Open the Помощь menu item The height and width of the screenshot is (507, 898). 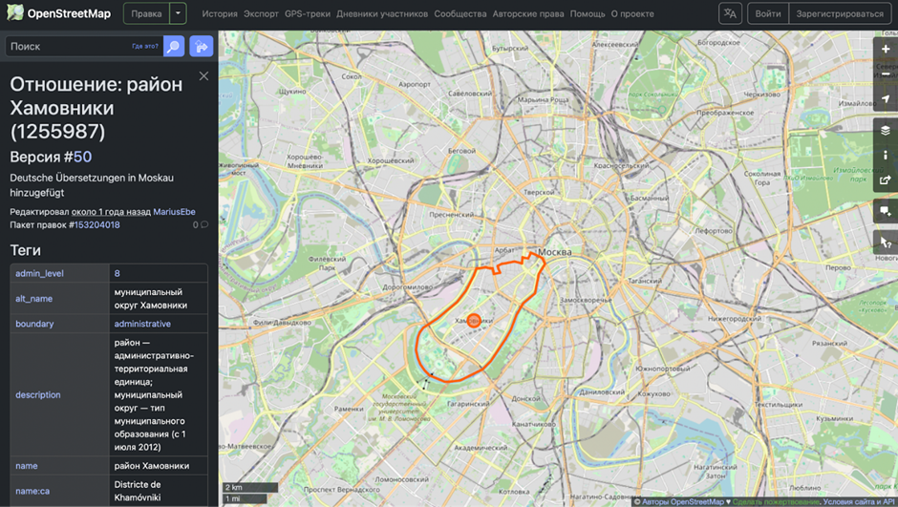(x=587, y=13)
